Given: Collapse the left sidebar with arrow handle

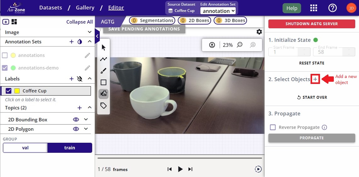Looking at the screenshot, I should [x=97, y=36].
